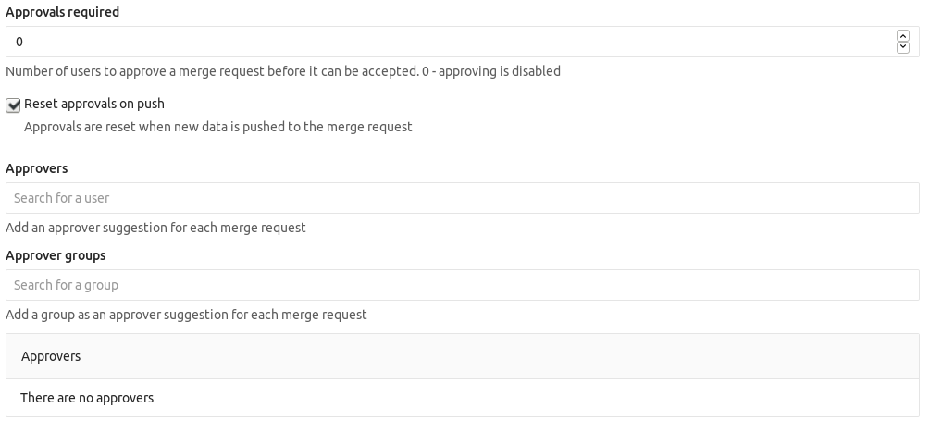Image resolution: width=929 pixels, height=421 pixels.
Task: Click 'Add an approver suggestion' hint text
Action: [155, 228]
